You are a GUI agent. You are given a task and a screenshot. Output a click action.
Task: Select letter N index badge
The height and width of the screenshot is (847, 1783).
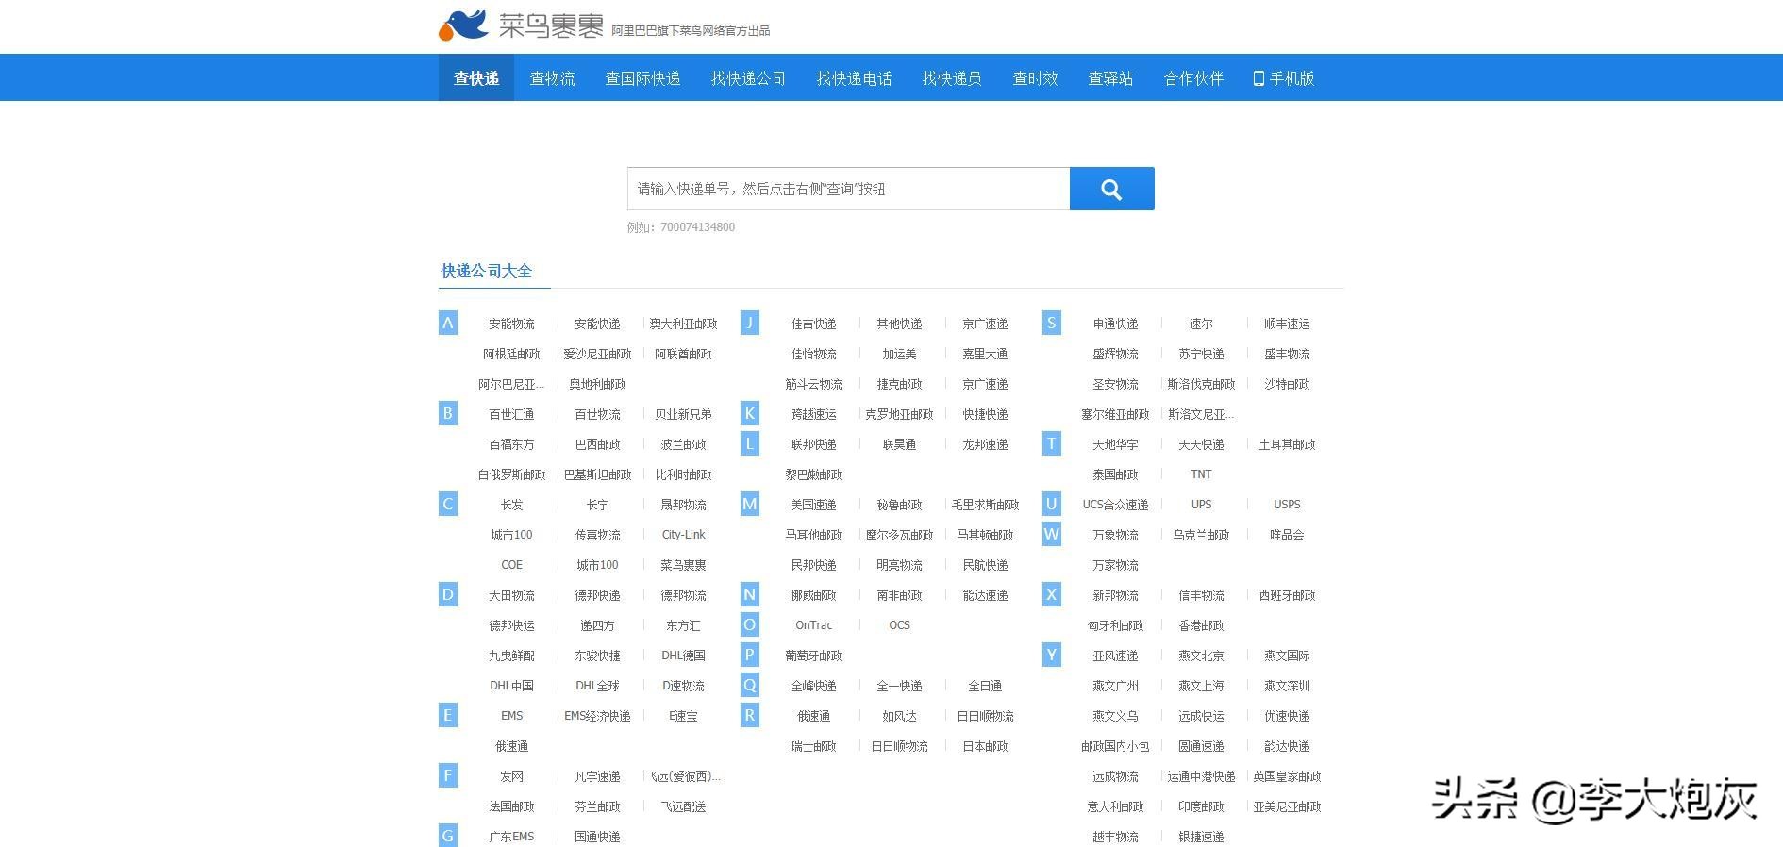[x=750, y=595]
